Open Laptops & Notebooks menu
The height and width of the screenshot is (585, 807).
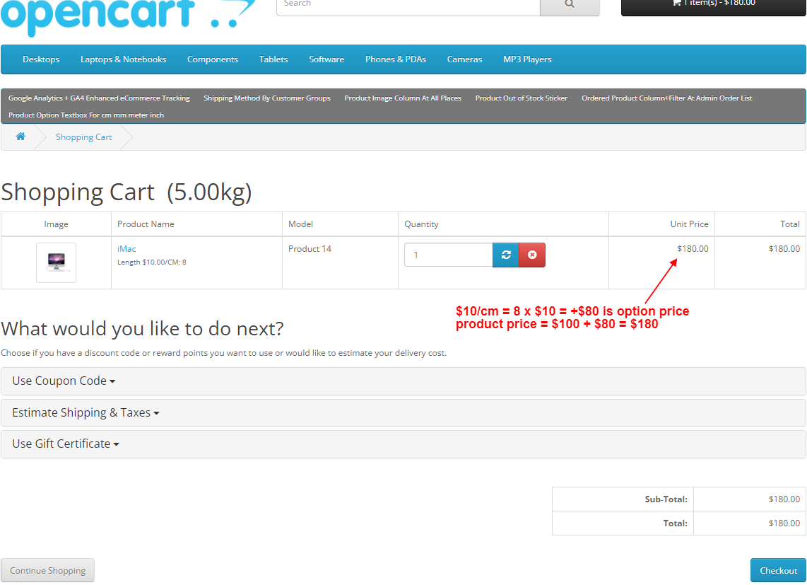pyautogui.click(x=123, y=59)
